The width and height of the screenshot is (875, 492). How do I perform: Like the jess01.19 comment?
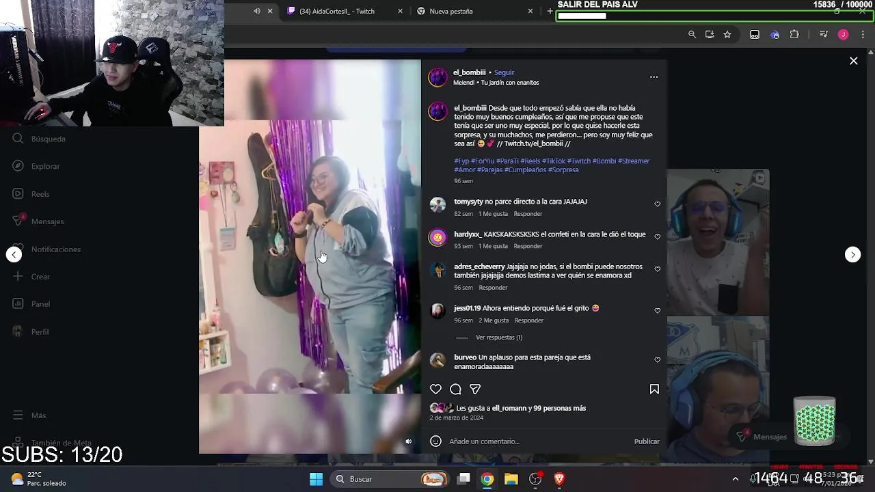[x=658, y=311]
